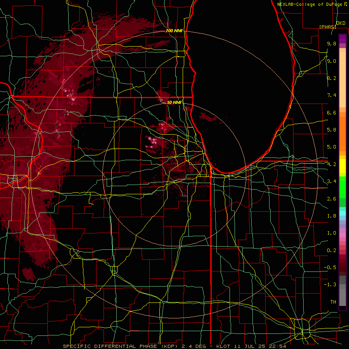
Task: Pick the purple segment at color bar top
Action: point(342,39)
